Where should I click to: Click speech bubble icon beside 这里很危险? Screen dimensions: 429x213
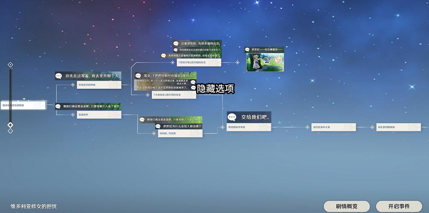pos(176,43)
